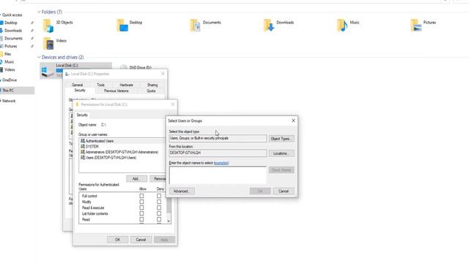Open the Pictures folder icon

pyautogui.click(x=416, y=26)
